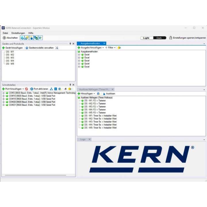Expand the COM20 port tree node
Image resolution: width=207 pixels, height=207 pixels.
coord(3,102)
